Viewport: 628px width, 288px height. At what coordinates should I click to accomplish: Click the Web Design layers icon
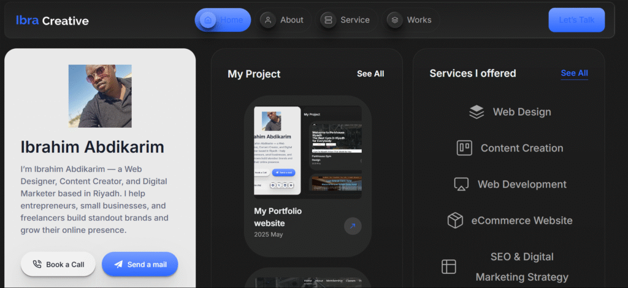477,112
